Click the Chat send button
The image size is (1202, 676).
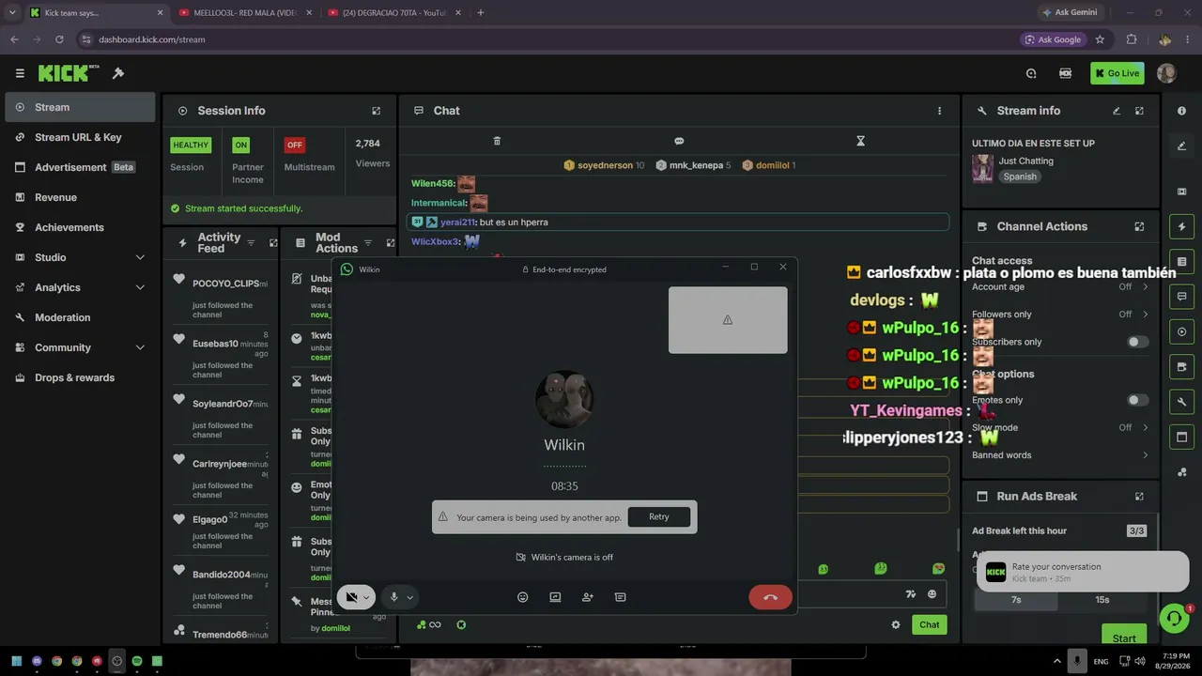(x=929, y=624)
